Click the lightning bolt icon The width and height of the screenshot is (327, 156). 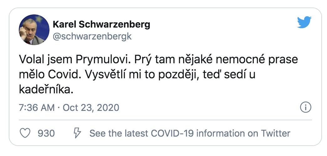click(76, 133)
